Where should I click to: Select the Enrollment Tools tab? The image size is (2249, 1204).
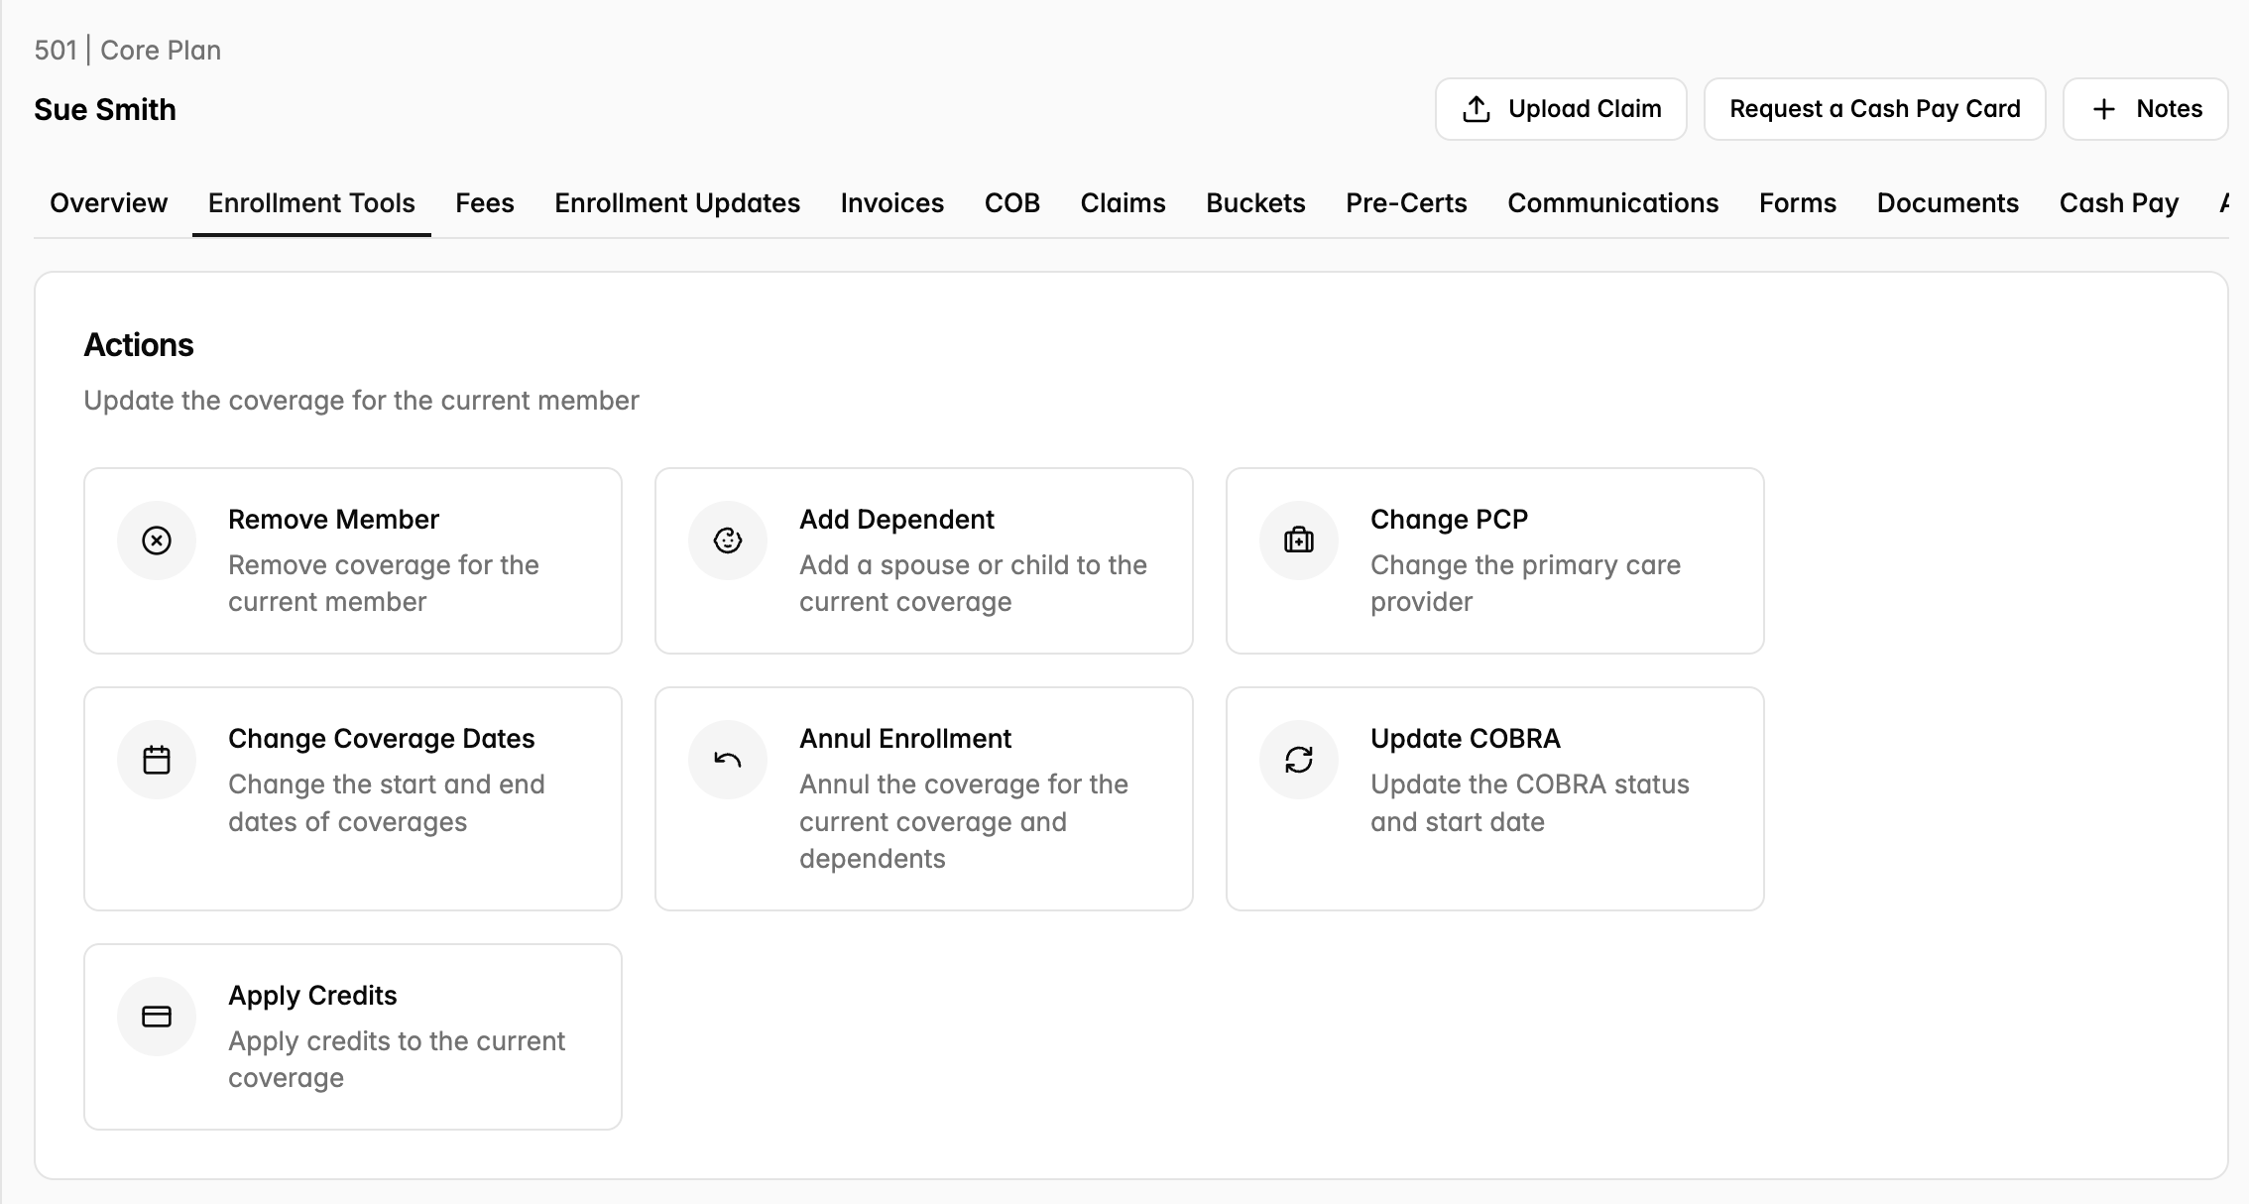(x=311, y=203)
